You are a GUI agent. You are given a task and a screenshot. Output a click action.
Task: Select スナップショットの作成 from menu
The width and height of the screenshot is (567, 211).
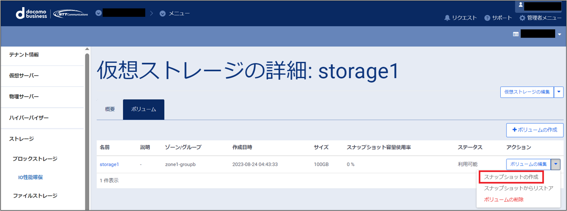[511, 177]
